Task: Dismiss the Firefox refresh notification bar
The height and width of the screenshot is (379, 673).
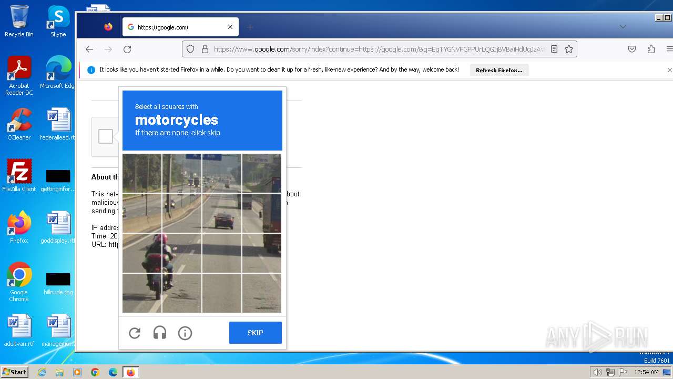Action: coord(669,70)
